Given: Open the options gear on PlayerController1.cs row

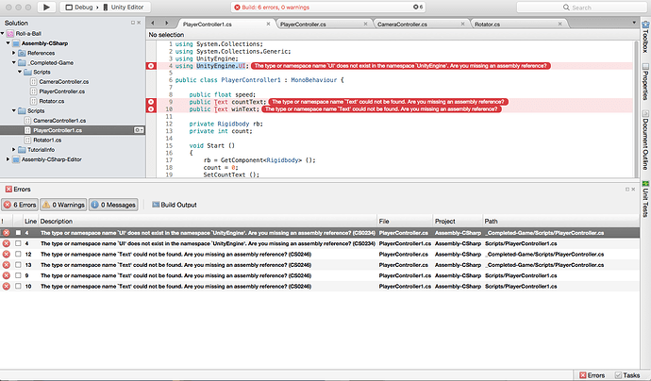Looking at the screenshot, I should 139,130.
